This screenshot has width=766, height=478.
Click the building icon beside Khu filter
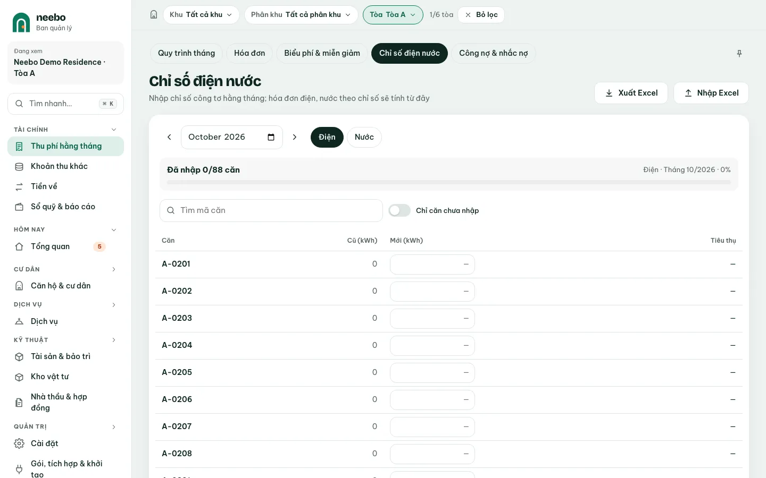[x=154, y=15]
